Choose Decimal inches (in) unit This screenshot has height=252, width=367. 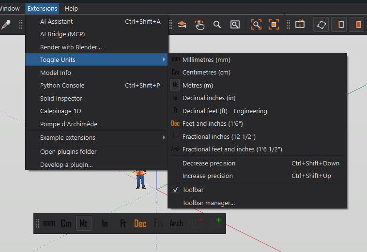coord(257,98)
